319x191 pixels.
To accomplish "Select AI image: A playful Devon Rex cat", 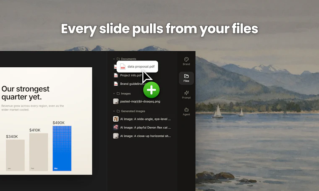I will tap(142, 128).
